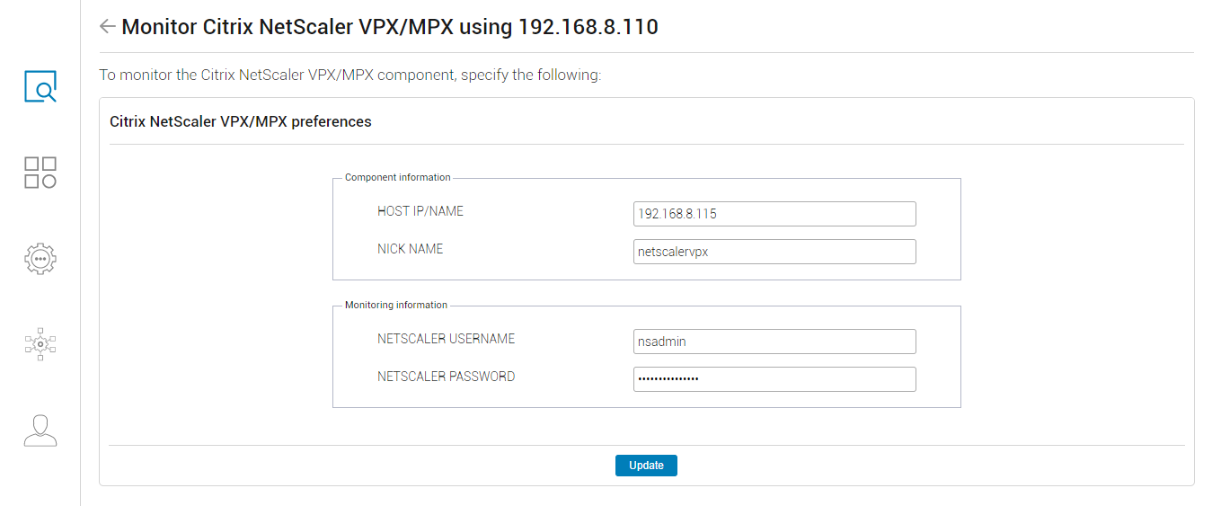Screen dimensions: 1212x506
Task: Click the NETSCALER USERNAME input field
Action: coord(774,342)
